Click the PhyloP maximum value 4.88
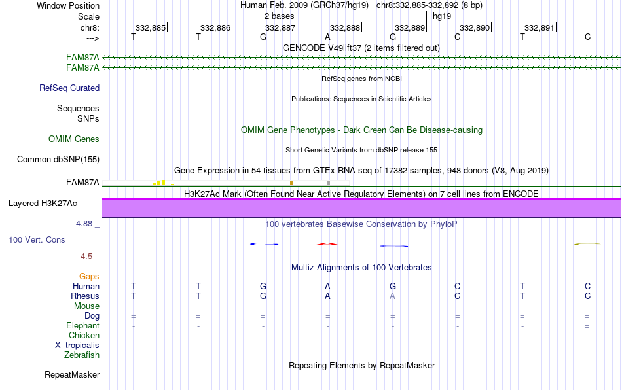The image size is (622, 390). [x=84, y=224]
